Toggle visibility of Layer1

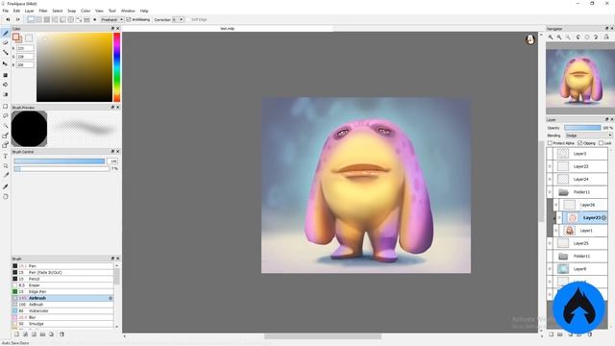(x=555, y=231)
